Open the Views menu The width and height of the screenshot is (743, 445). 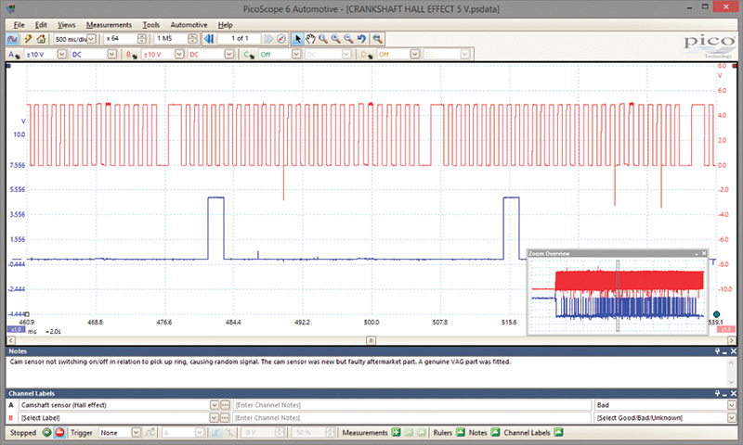(66, 25)
